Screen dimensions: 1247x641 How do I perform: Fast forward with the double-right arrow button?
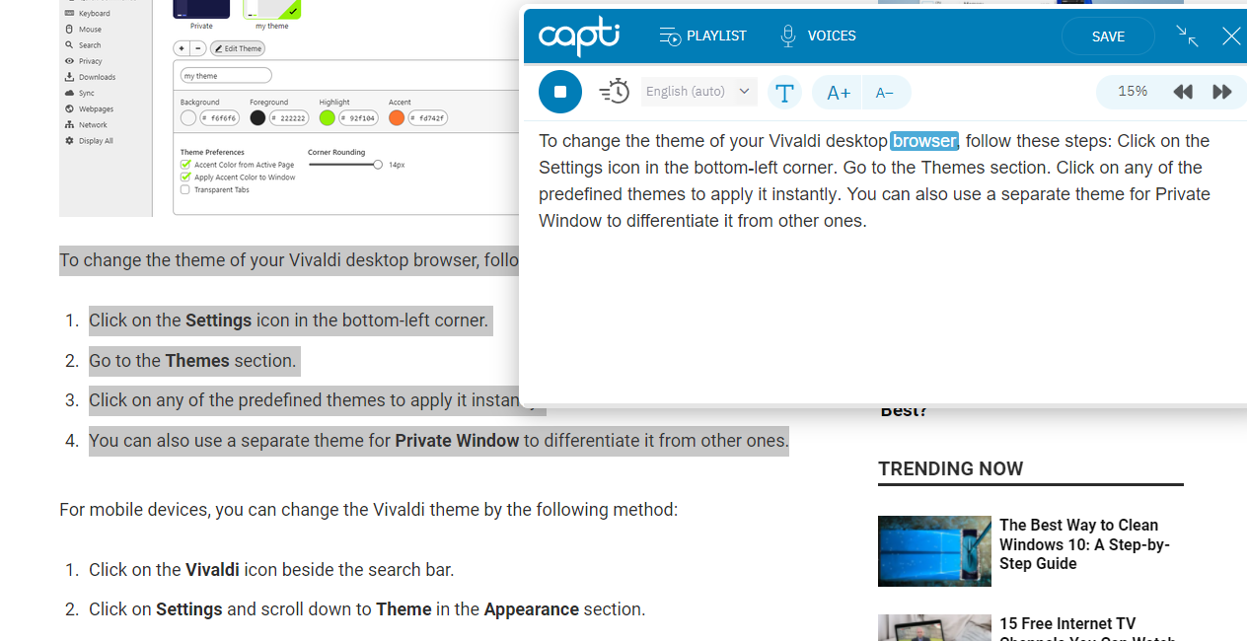(x=1222, y=92)
